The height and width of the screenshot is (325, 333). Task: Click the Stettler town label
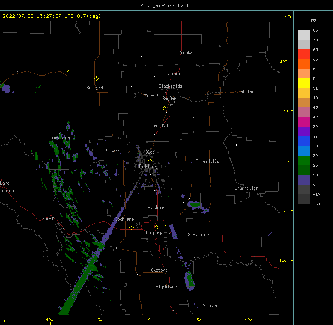click(x=245, y=91)
